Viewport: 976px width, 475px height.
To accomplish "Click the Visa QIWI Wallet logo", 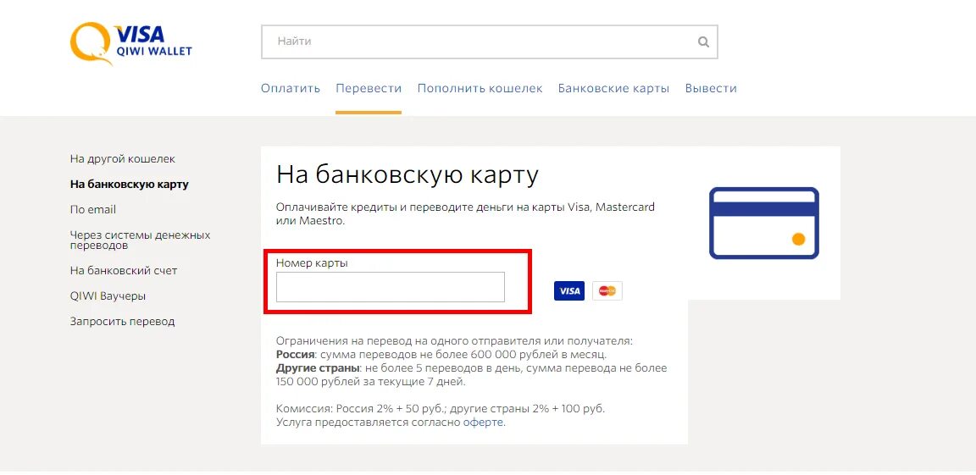I will (130, 43).
